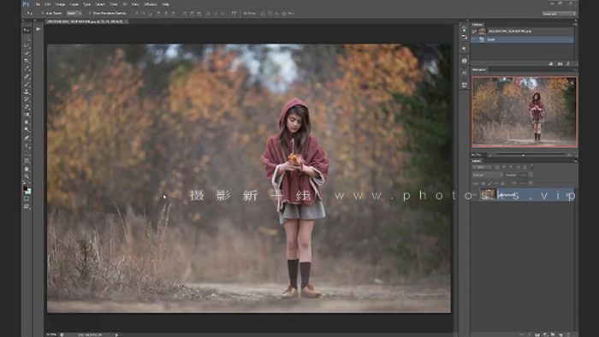Open the File menu
Image resolution: width=599 pixels, height=337 pixels.
pos(38,4)
